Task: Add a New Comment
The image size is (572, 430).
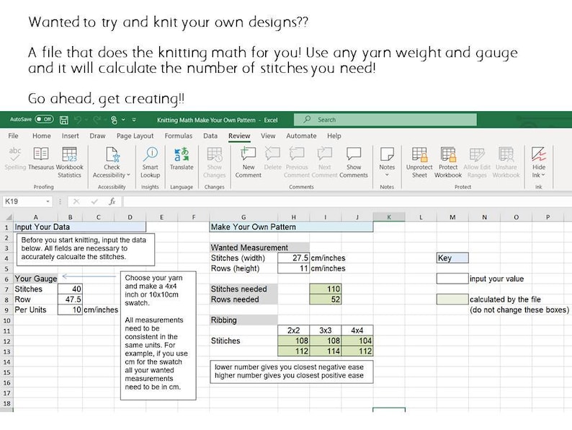Action: point(249,162)
